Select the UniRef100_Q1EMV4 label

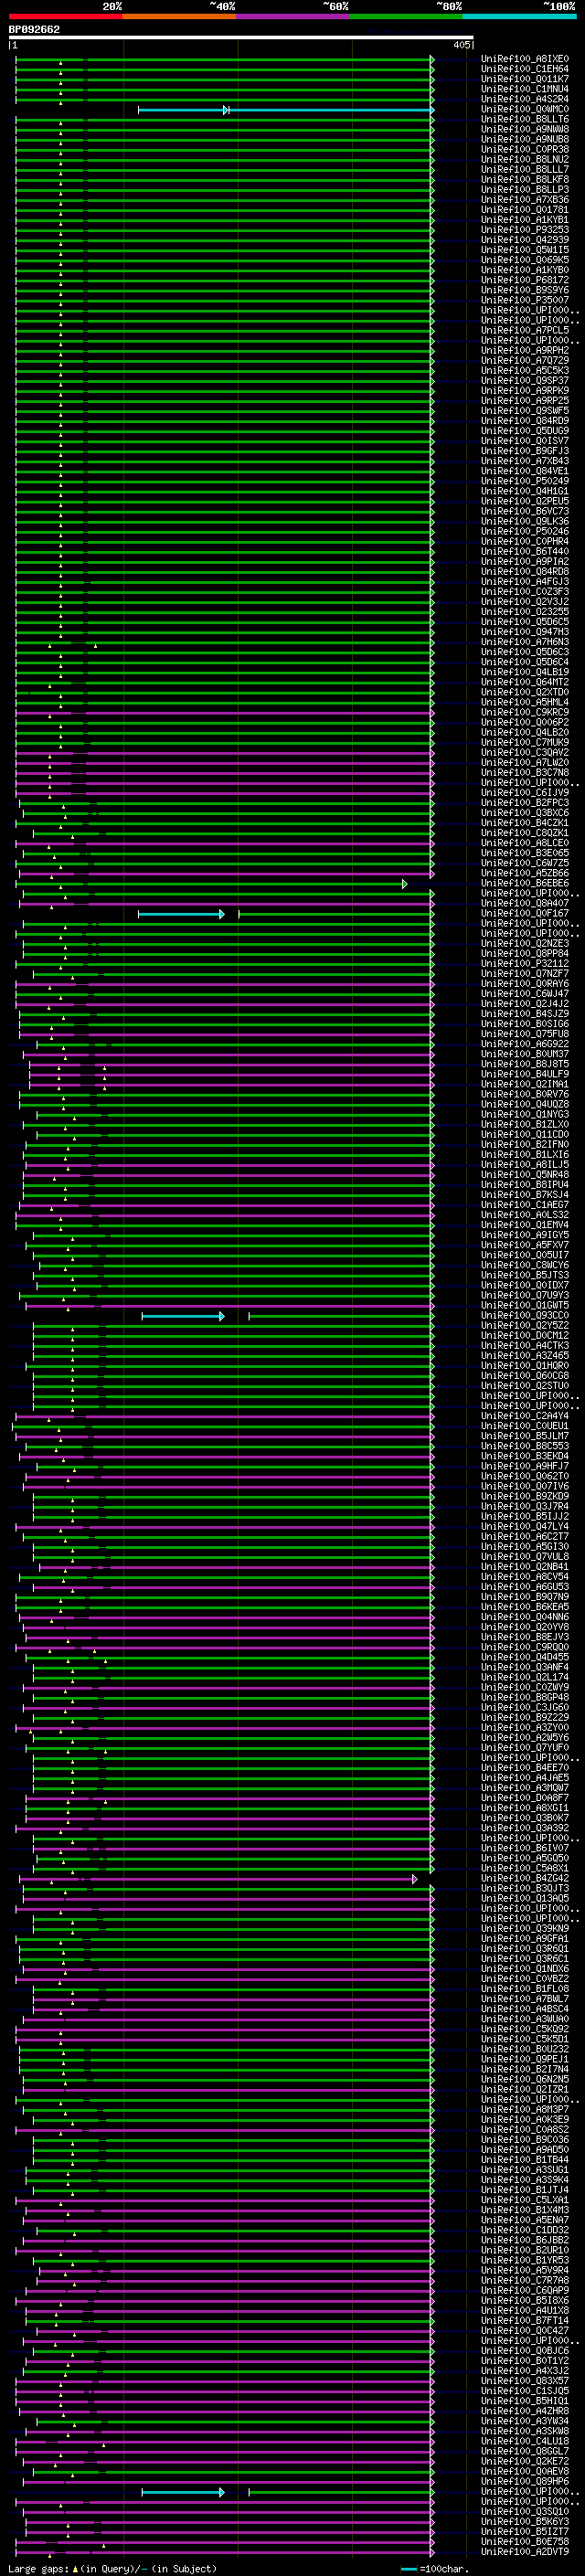point(524,1226)
